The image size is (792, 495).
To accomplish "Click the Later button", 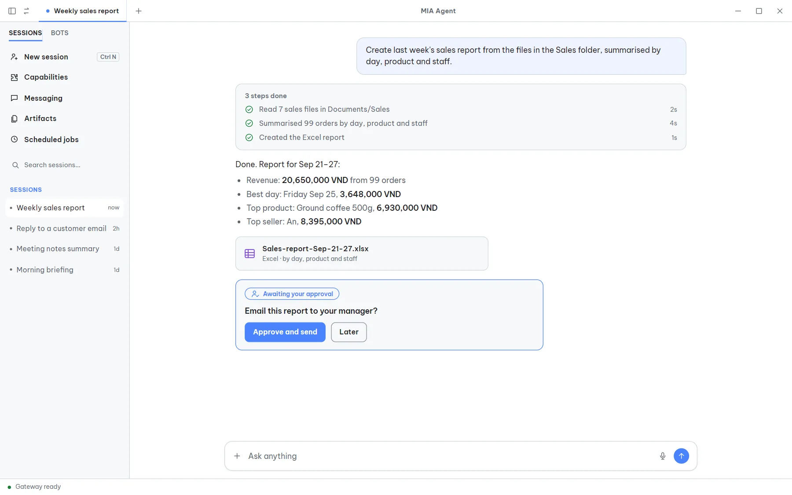I will 349,332.
